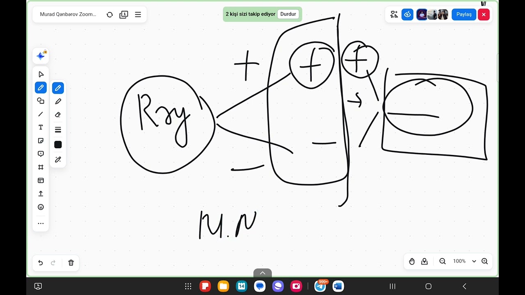Click the third participant avatar
Screen dimensions: 525x295
pos(443,14)
